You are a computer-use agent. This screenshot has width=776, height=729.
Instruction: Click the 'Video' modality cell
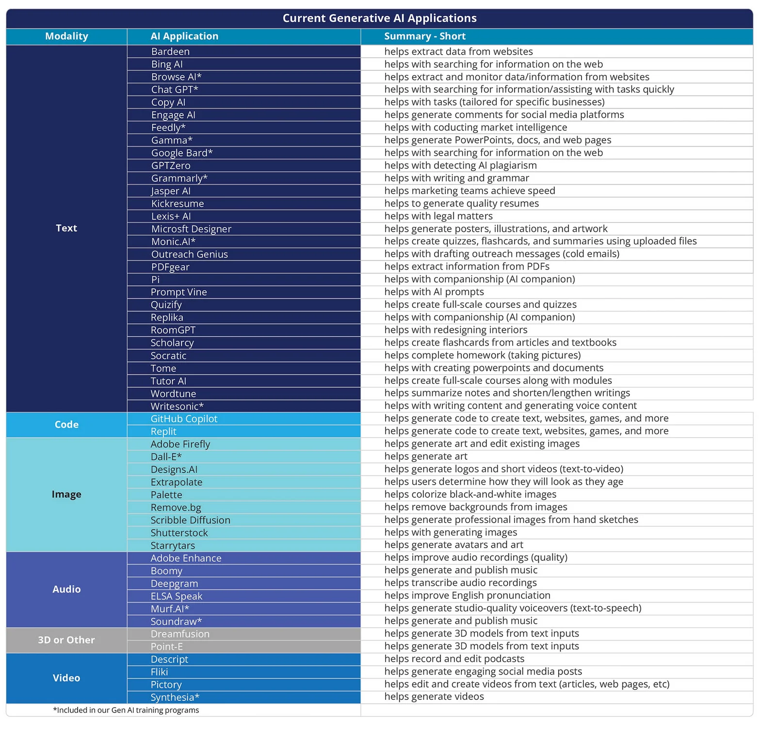tap(66, 678)
